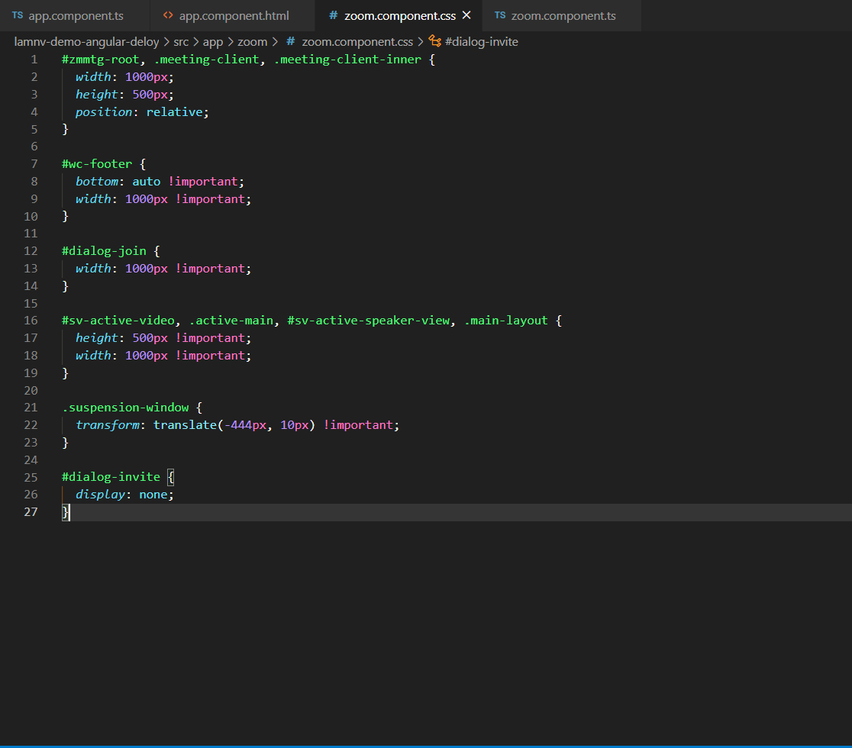Close the zoom.component.css tab
The width and height of the screenshot is (852, 748).
(466, 15)
